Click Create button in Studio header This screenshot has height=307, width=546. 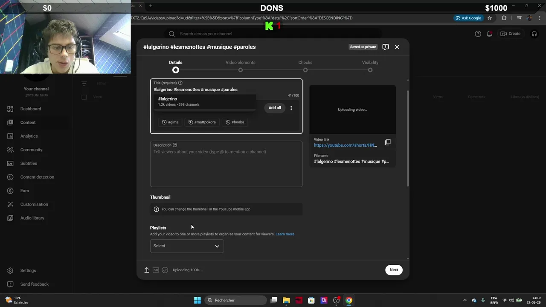[510, 34]
